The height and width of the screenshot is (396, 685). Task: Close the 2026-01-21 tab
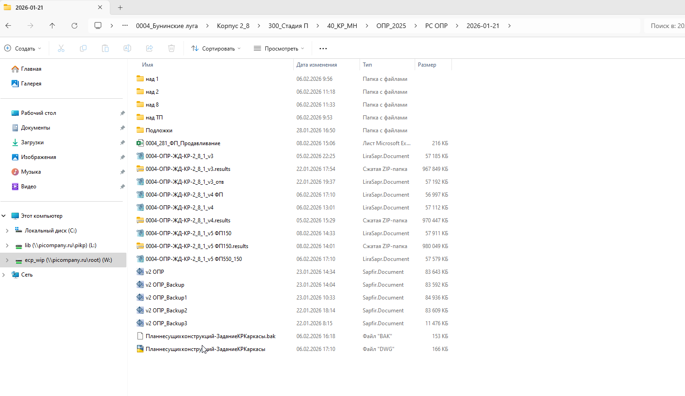coord(100,7)
